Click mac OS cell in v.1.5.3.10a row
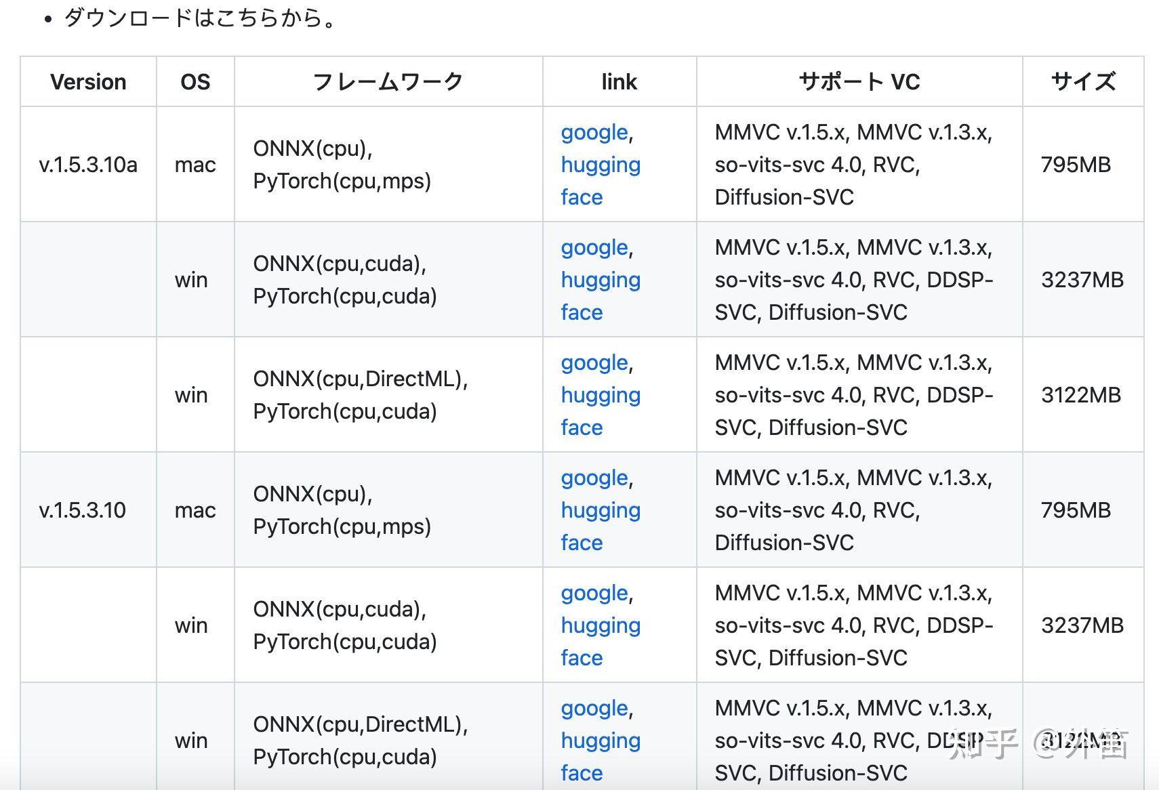This screenshot has height=790, width=1159. (x=195, y=165)
